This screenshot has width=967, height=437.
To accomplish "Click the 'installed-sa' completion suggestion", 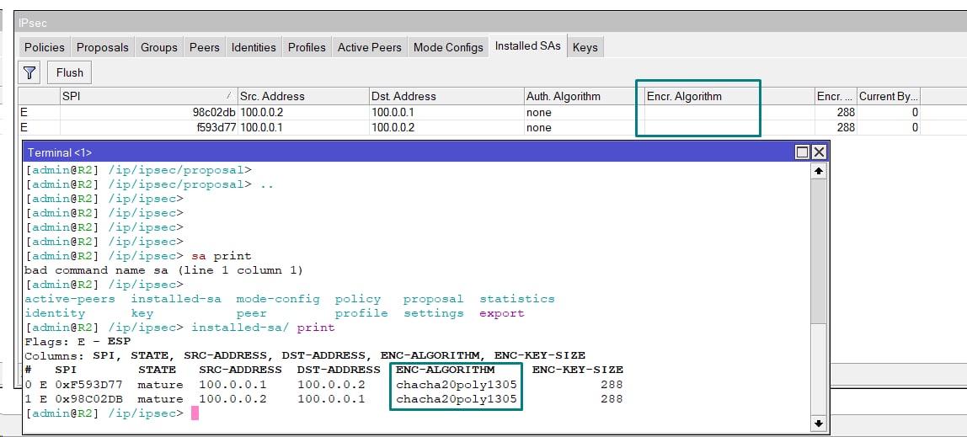I will (176, 299).
